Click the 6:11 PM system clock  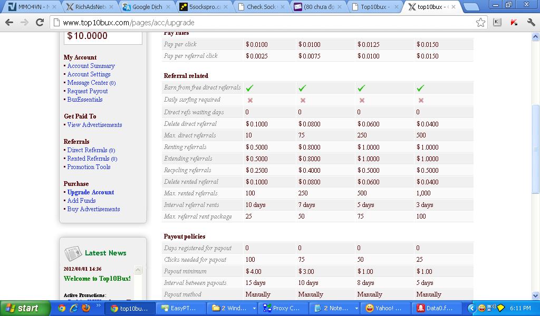520,309
